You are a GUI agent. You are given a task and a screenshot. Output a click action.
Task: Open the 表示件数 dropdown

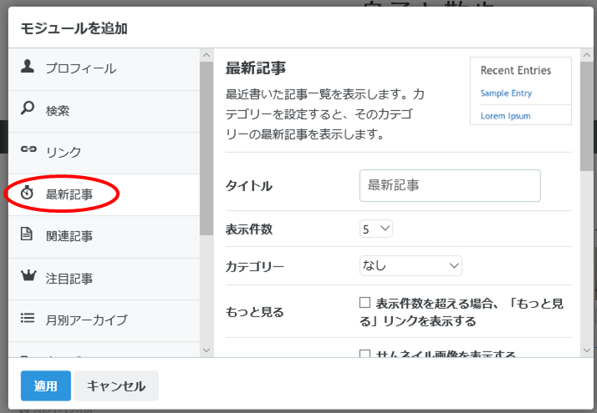(x=375, y=229)
